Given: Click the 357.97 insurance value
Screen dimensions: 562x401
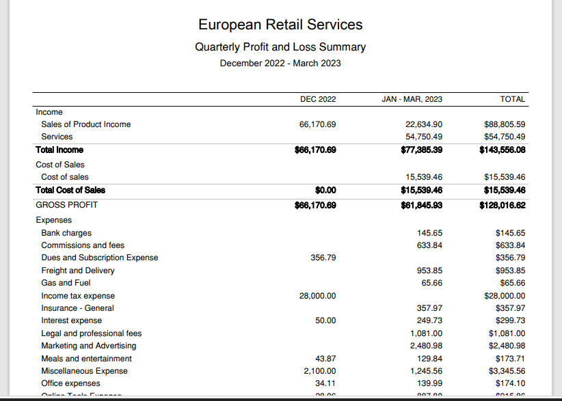Looking at the screenshot, I should (x=430, y=308).
